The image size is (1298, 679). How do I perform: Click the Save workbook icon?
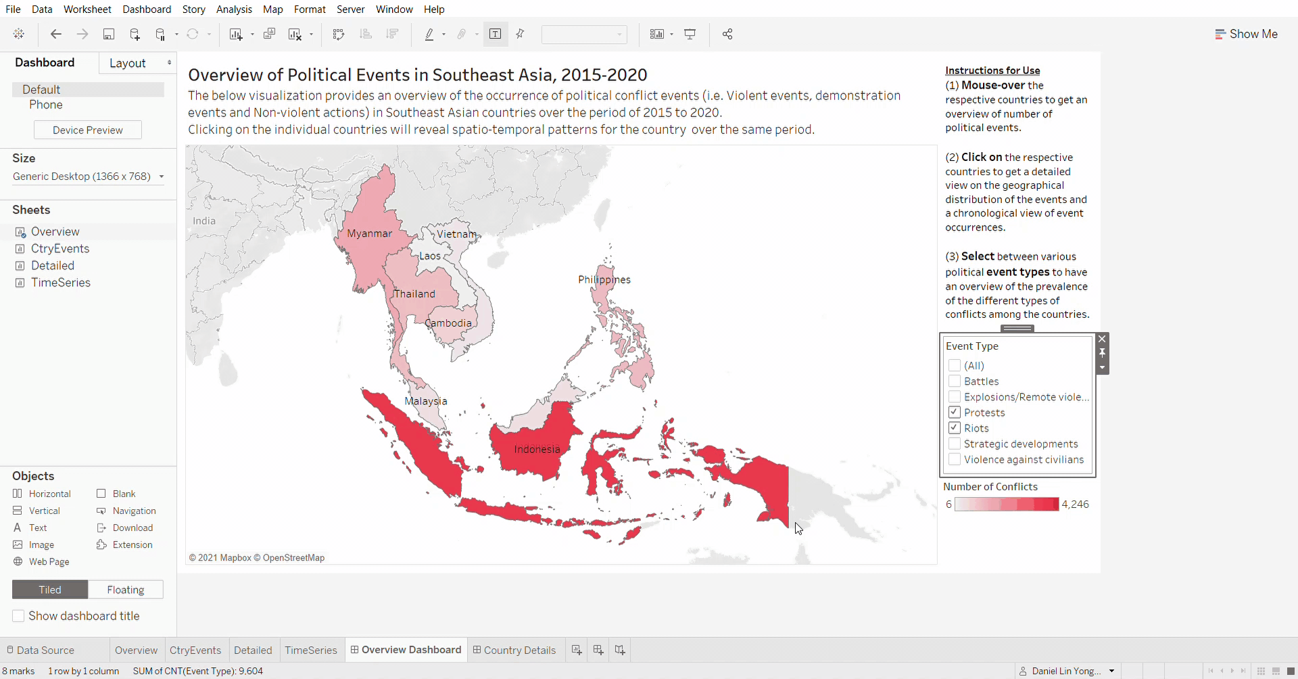(x=108, y=34)
